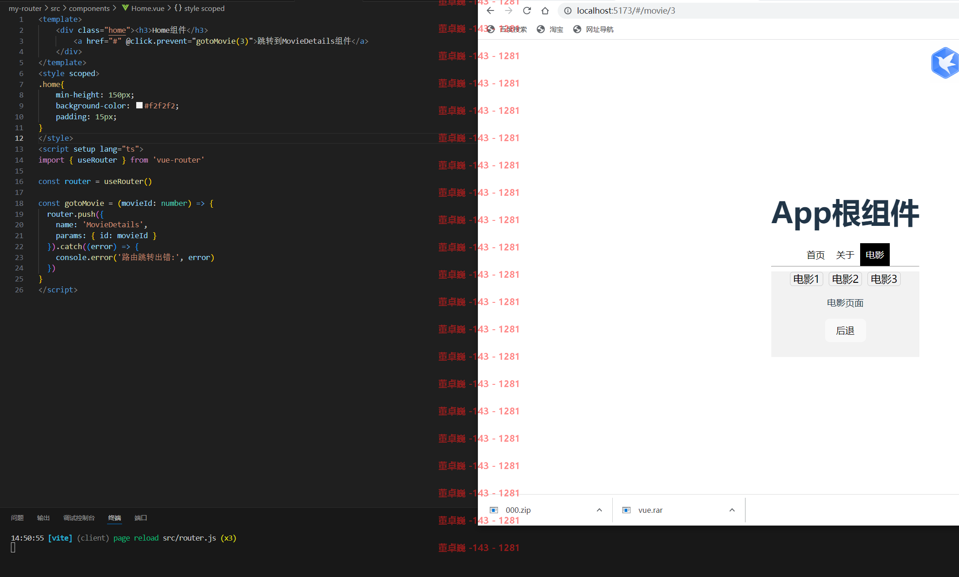Click line number 12 in editor gutter
The width and height of the screenshot is (959, 577).
point(19,138)
